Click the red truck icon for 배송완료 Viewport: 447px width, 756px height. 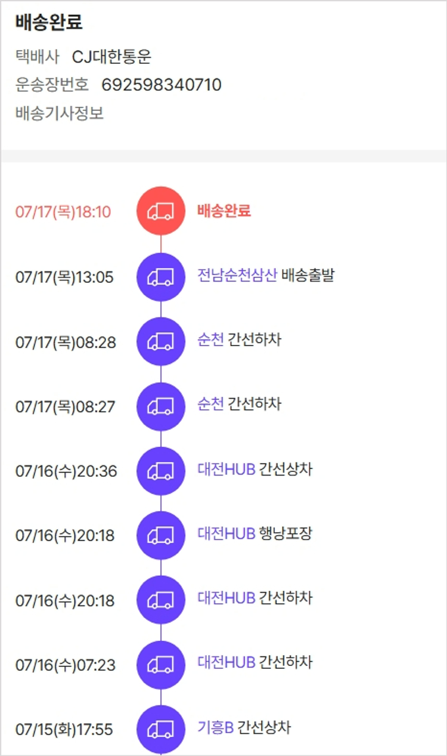pyautogui.click(x=161, y=211)
